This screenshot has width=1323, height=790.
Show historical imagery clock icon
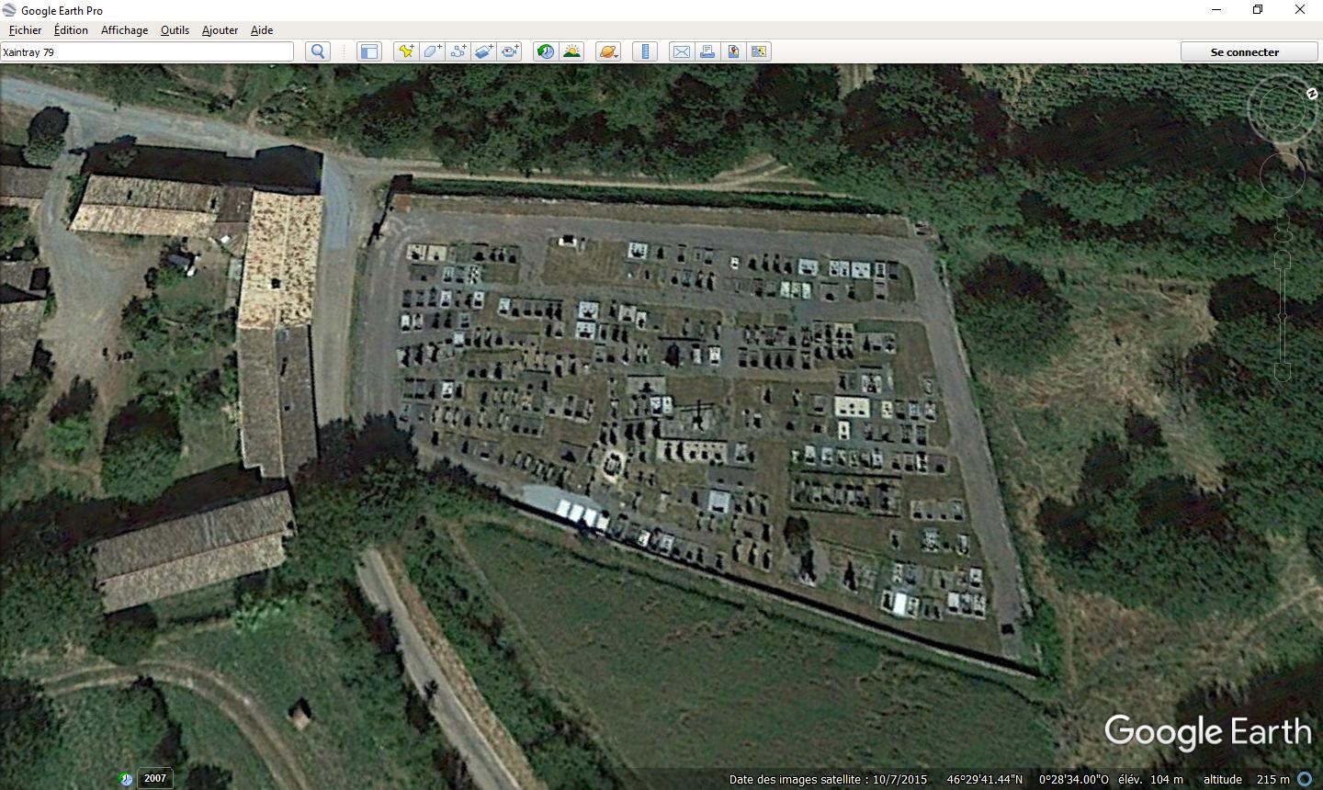coord(546,51)
